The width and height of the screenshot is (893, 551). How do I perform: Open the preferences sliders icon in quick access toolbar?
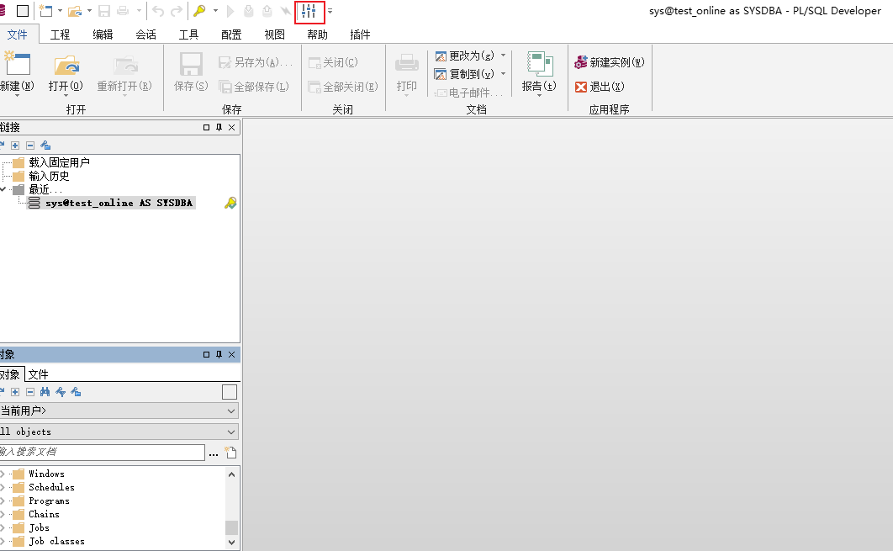click(x=309, y=11)
